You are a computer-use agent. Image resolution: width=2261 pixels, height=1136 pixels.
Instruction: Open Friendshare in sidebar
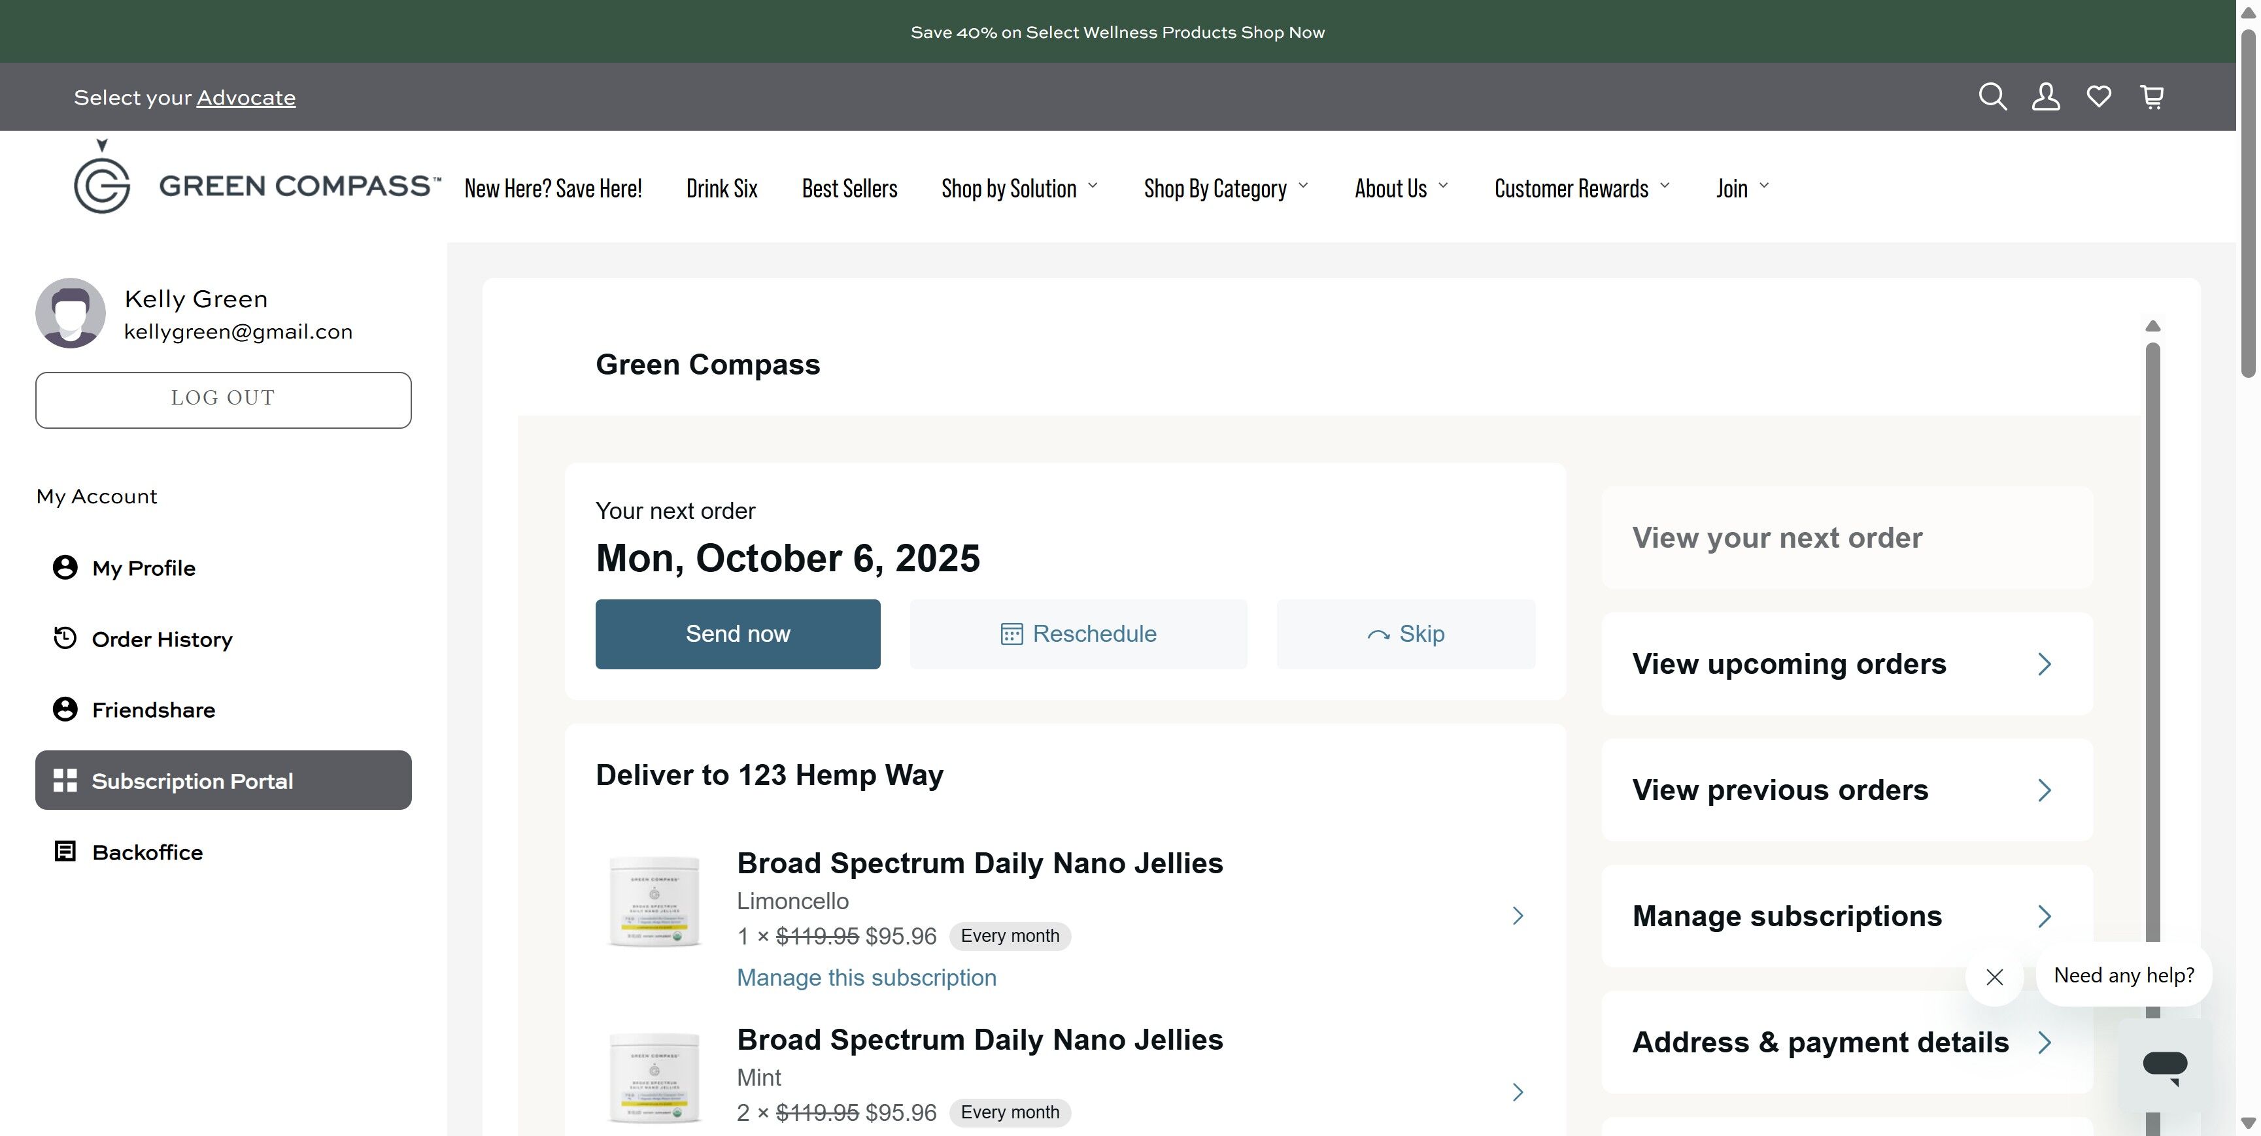pos(223,710)
